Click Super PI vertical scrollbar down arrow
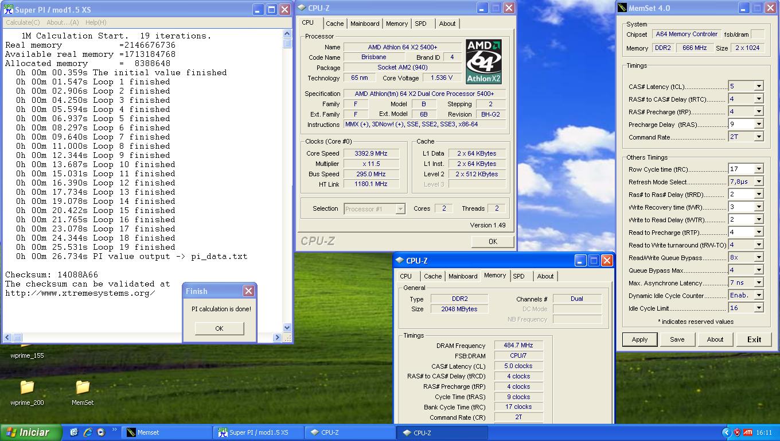 pyautogui.click(x=287, y=328)
